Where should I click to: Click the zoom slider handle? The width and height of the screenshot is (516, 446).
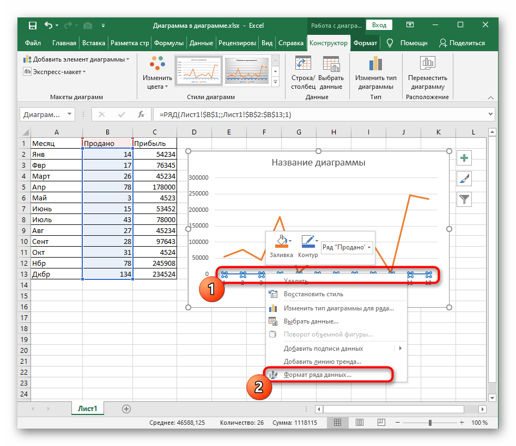430,423
